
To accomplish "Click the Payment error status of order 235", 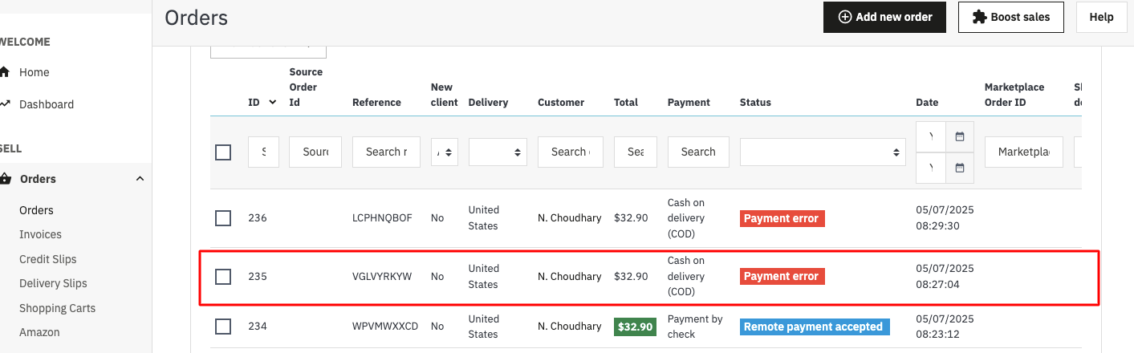I will click(x=782, y=276).
